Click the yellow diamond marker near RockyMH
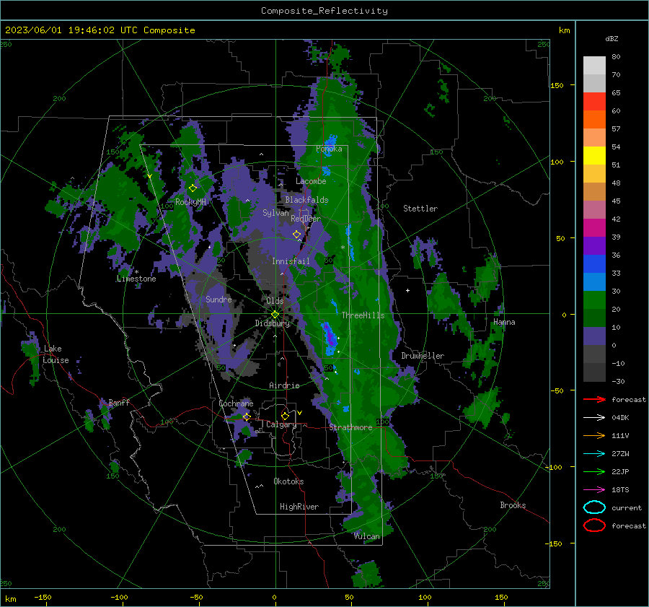This screenshot has width=649, height=607. (193, 188)
